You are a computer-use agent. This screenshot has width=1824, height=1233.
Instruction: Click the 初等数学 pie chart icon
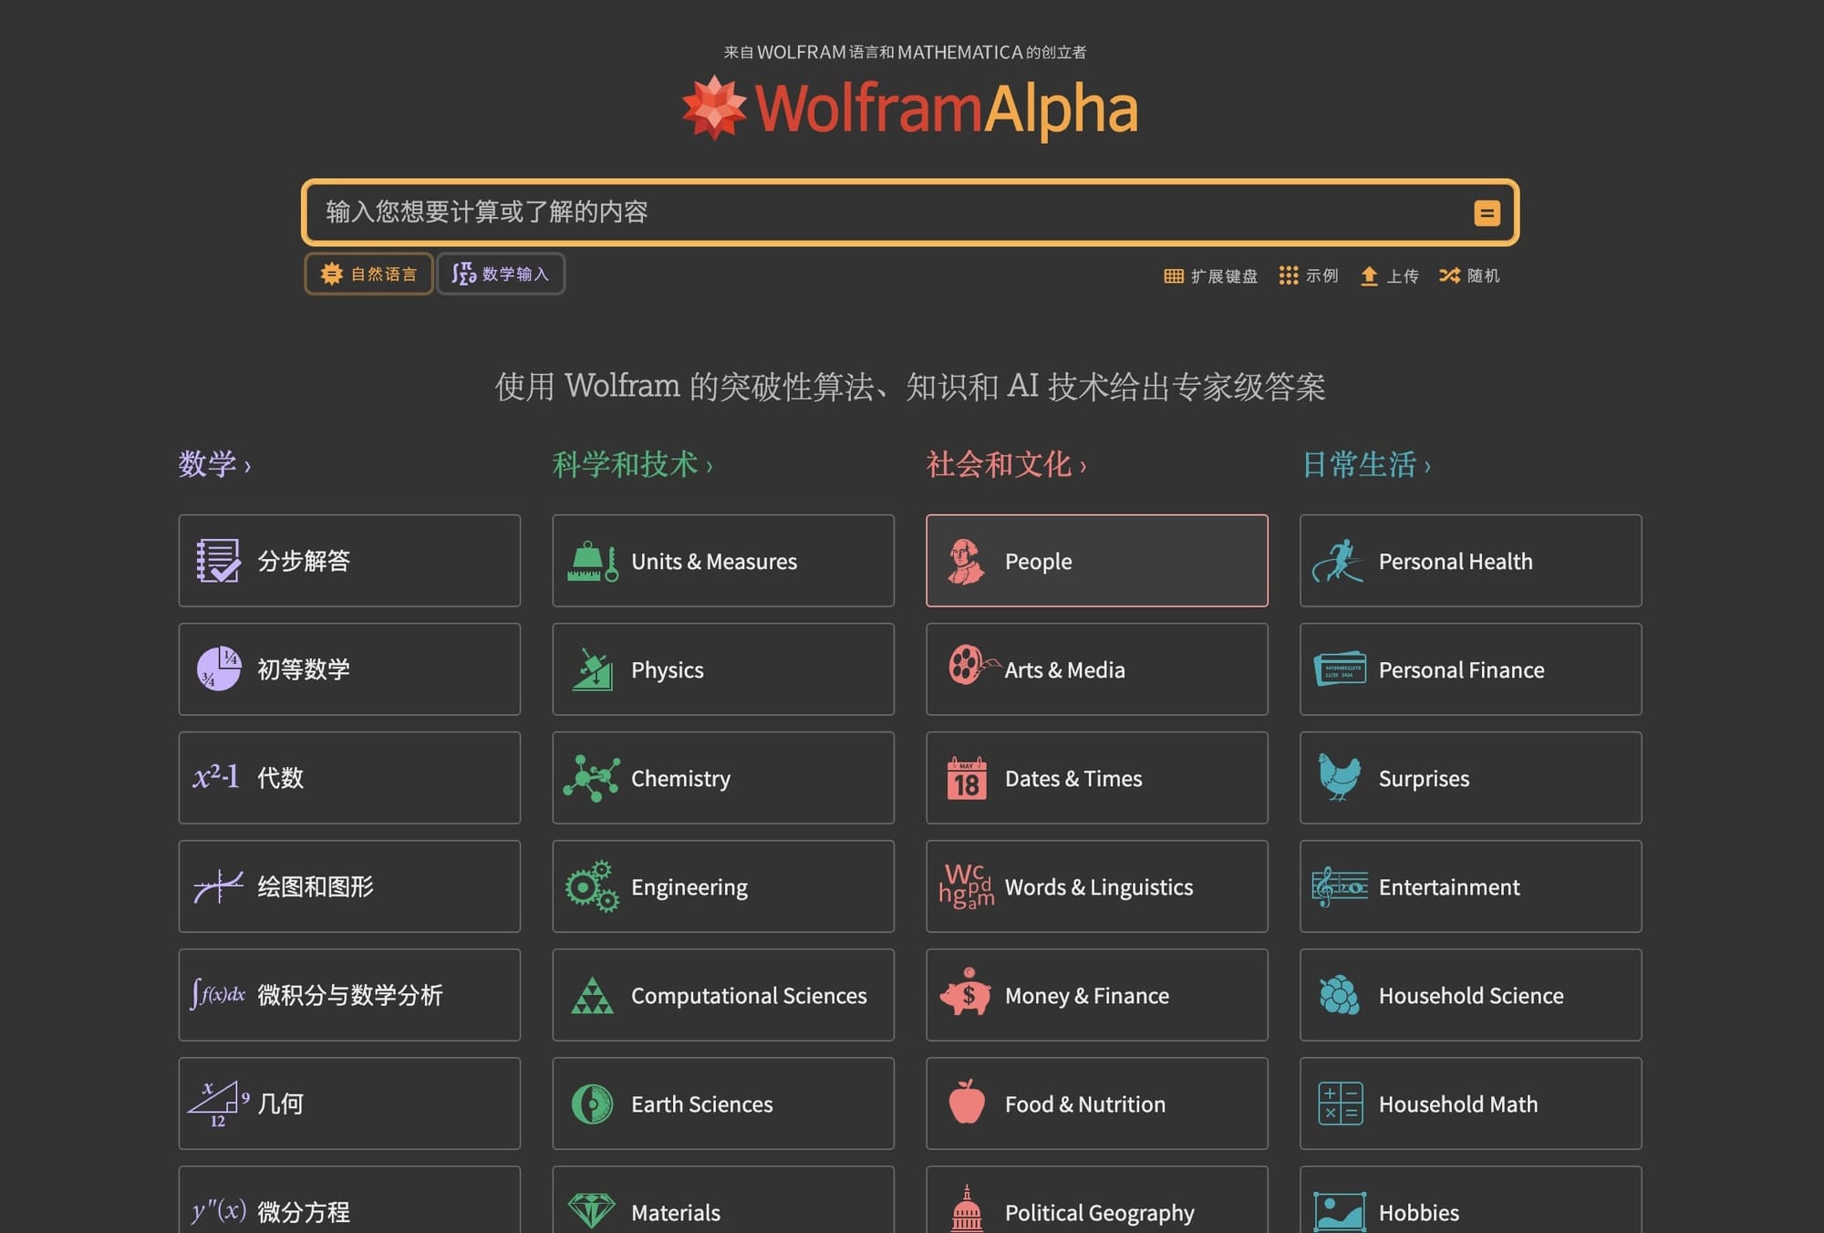[219, 668]
